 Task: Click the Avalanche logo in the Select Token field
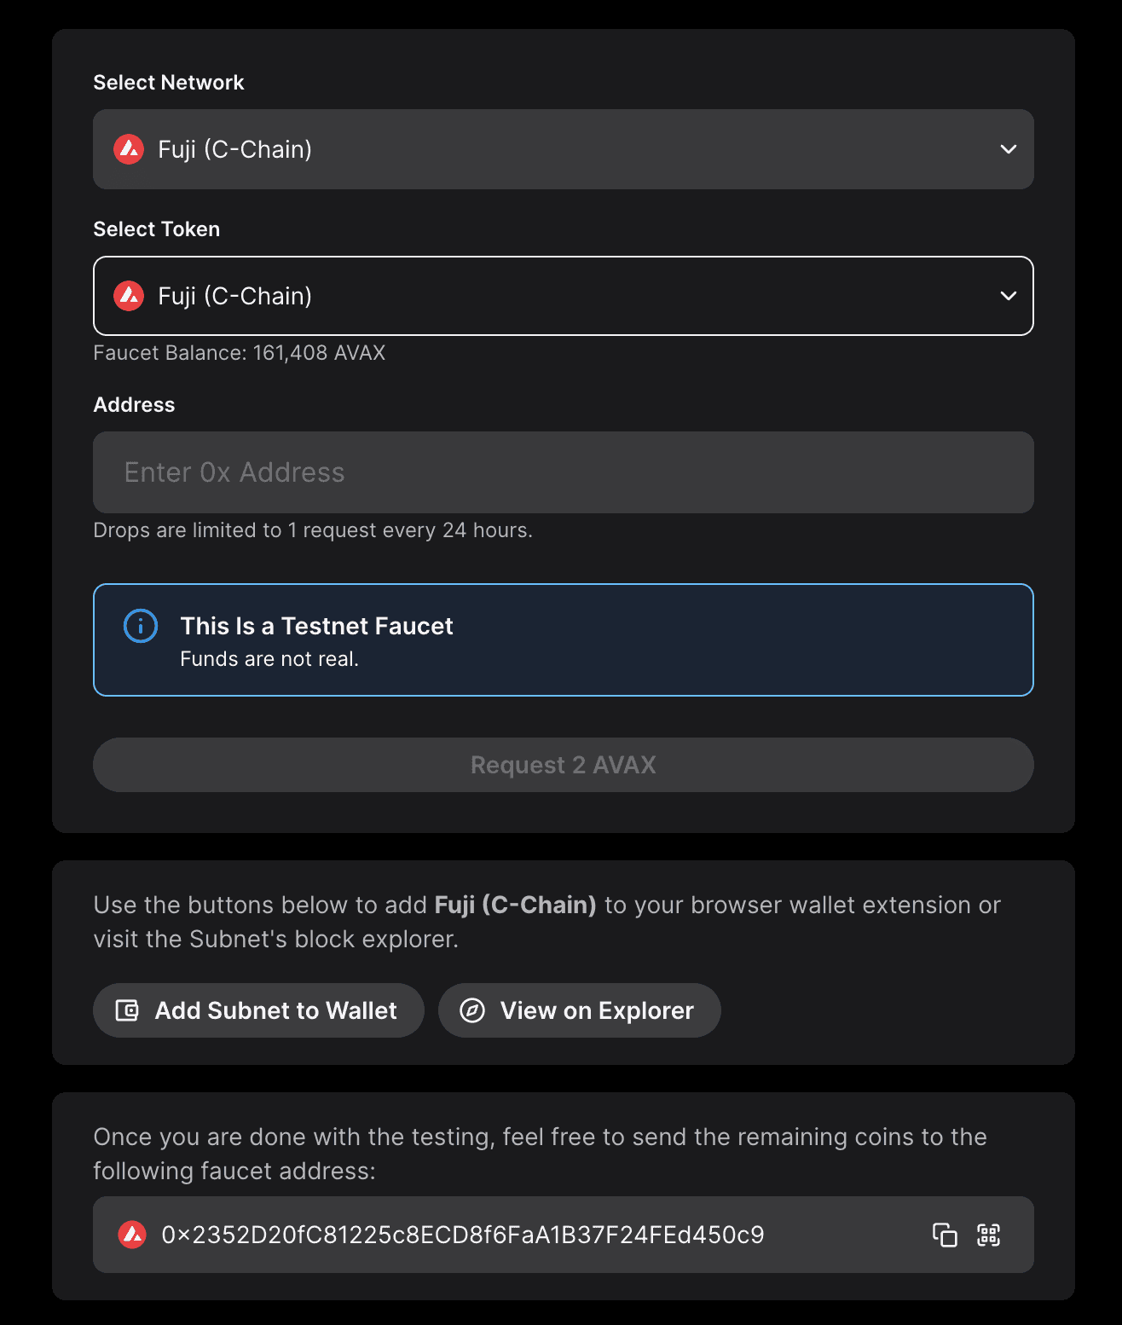coord(129,296)
